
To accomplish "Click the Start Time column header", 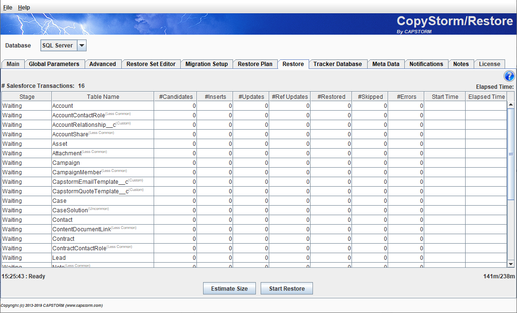I will (x=445, y=96).
